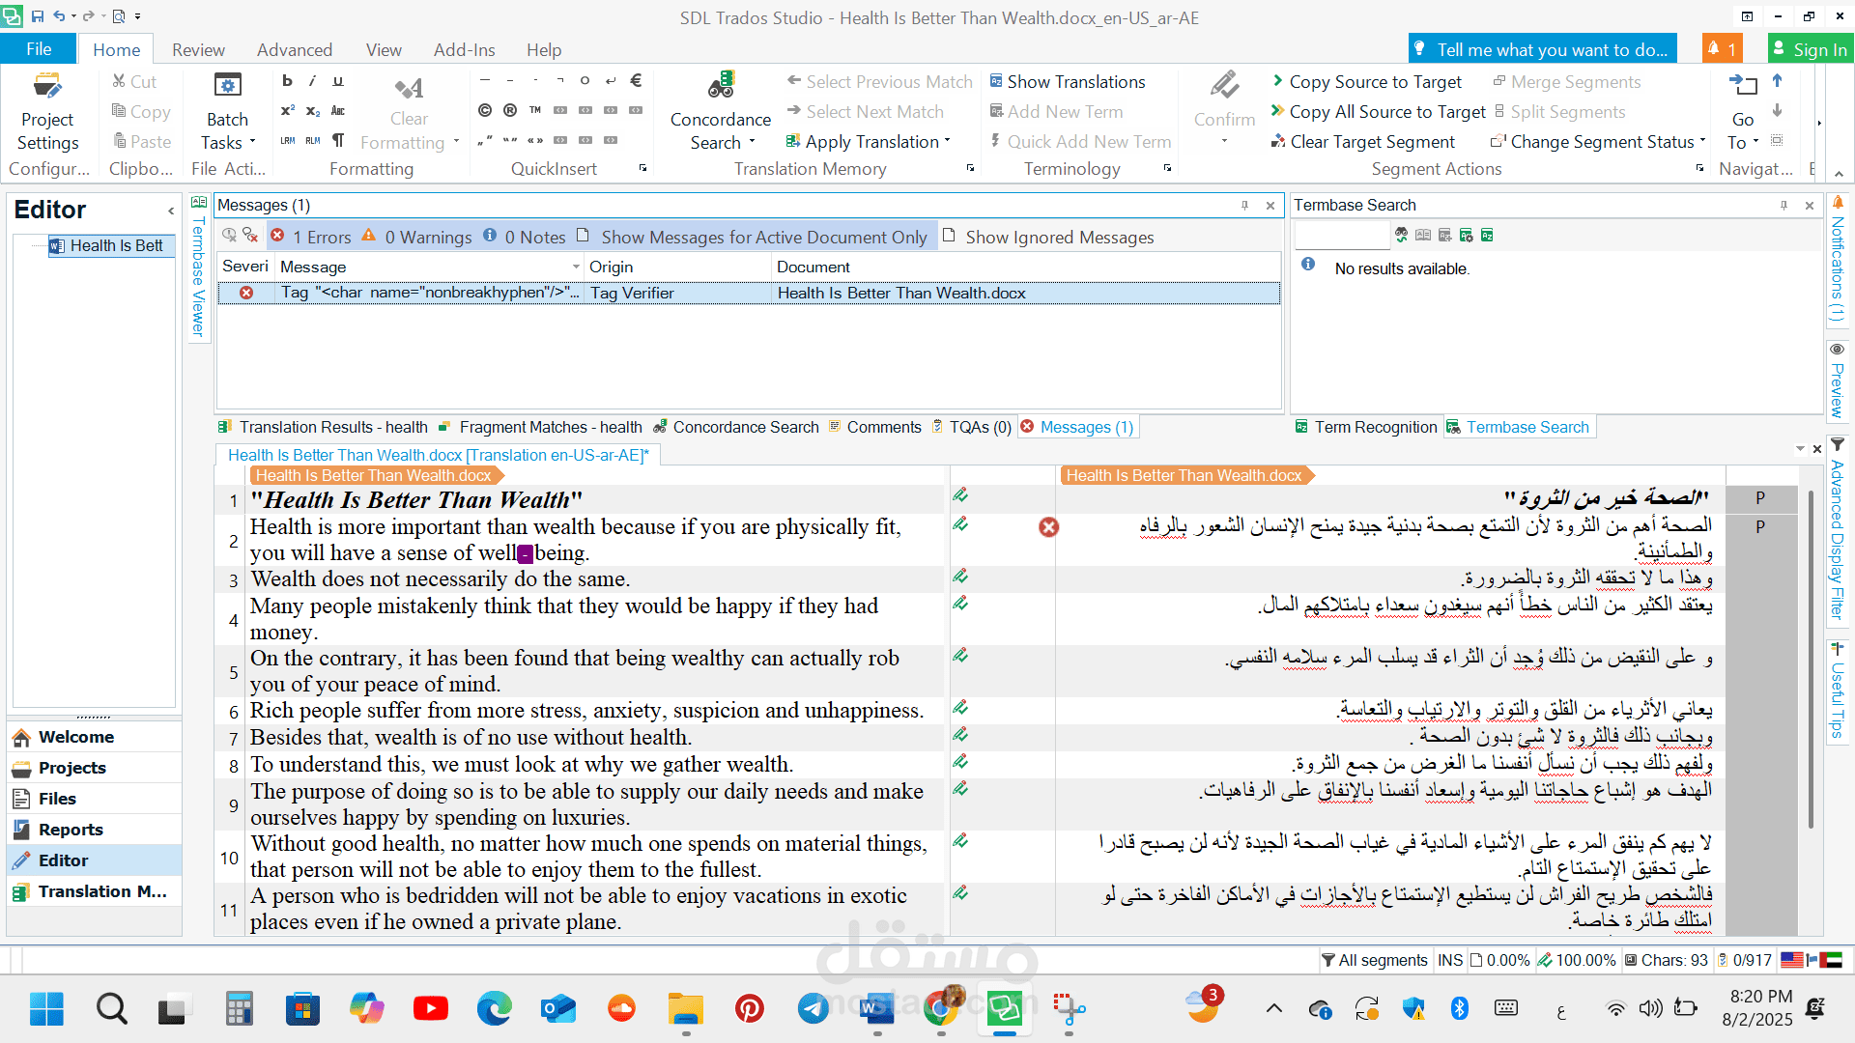Screen dimensions: 1855x1043
Task: Apply subscript formatting (x₂)
Action: pyautogui.click(x=313, y=111)
